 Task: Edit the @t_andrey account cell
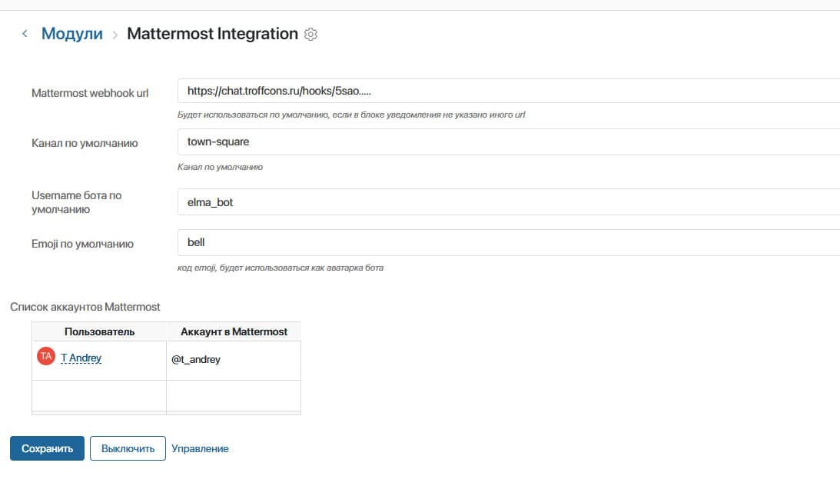tap(233, 359)
